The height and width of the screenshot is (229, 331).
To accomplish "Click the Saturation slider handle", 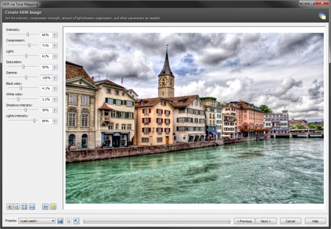I will 23,67.
